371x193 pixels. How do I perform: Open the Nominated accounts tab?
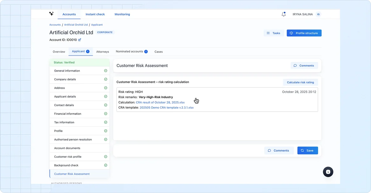[x=132, y=51]
